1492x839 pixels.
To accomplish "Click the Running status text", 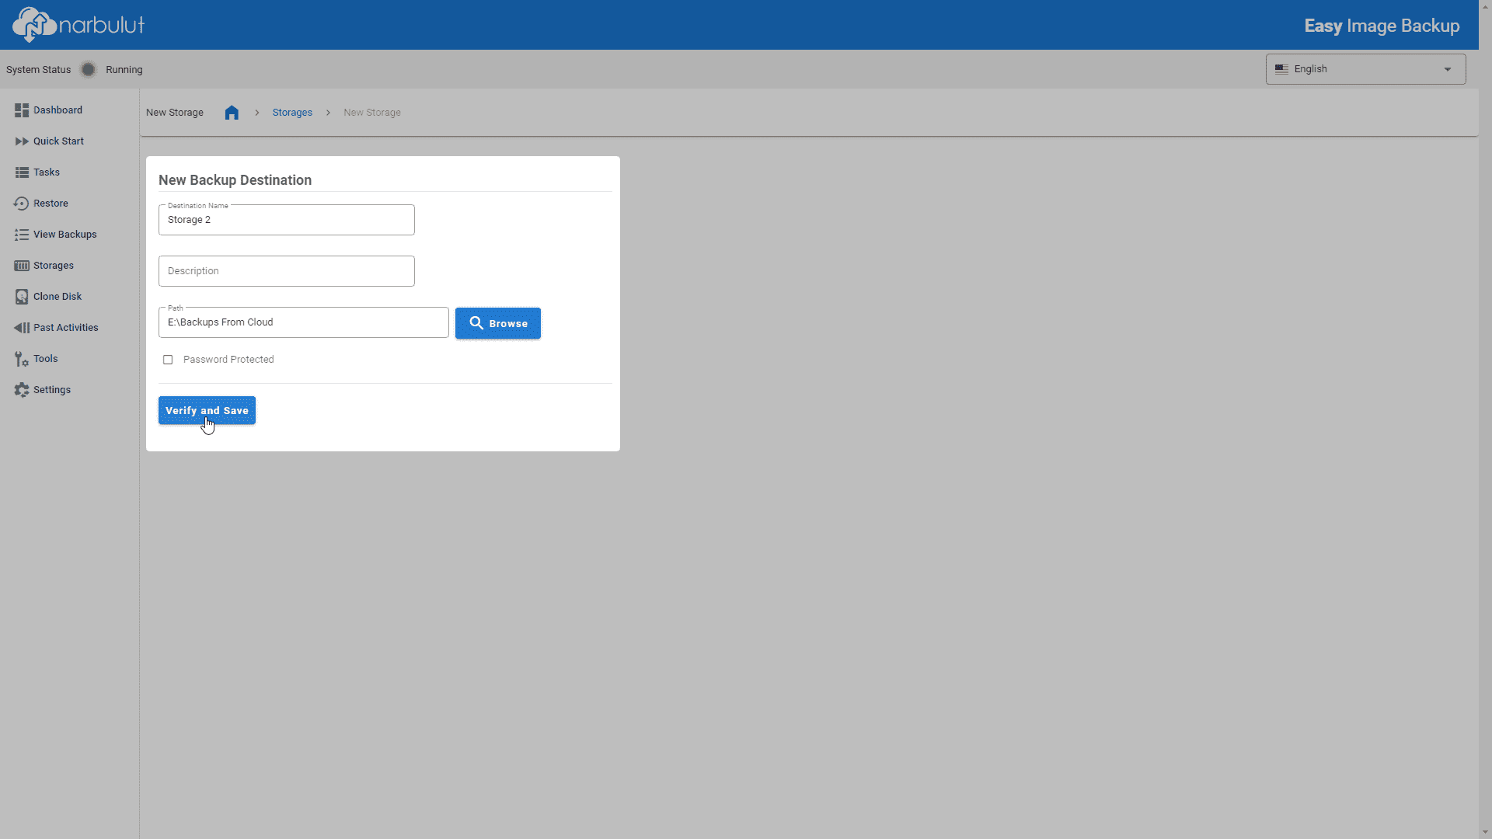I will tap(124, 70).
